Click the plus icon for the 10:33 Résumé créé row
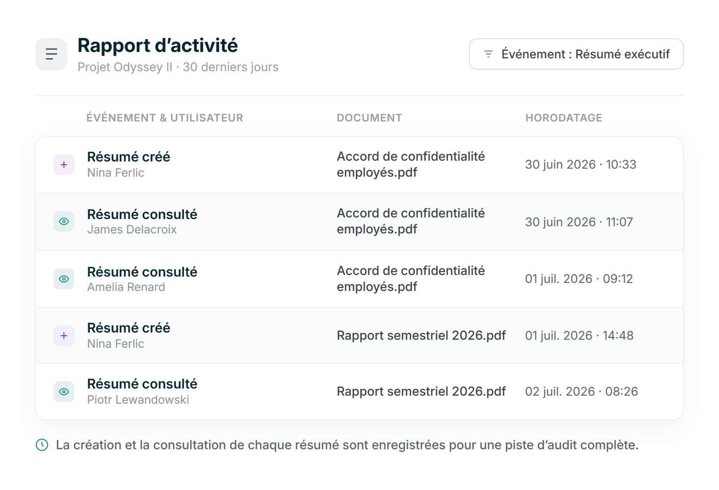 coord(64,165)
